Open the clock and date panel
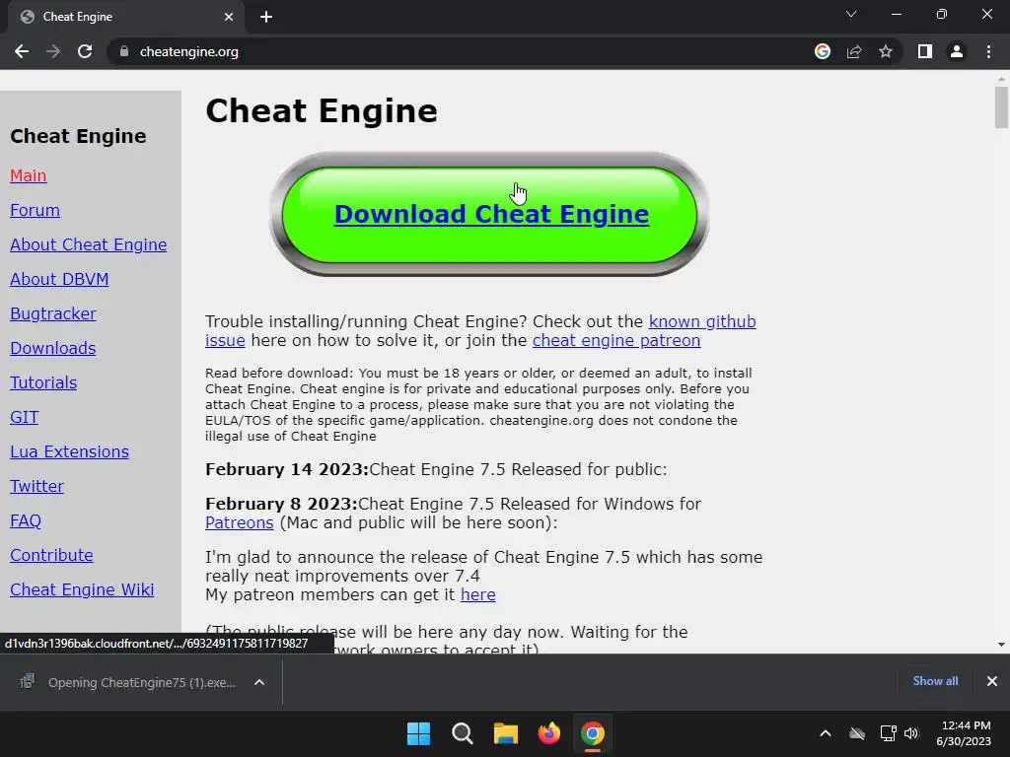 tap(964, 733)
